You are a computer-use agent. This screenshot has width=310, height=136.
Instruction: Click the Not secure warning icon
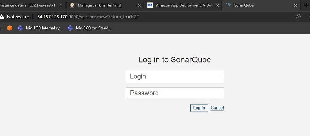(x=2, y=17)
